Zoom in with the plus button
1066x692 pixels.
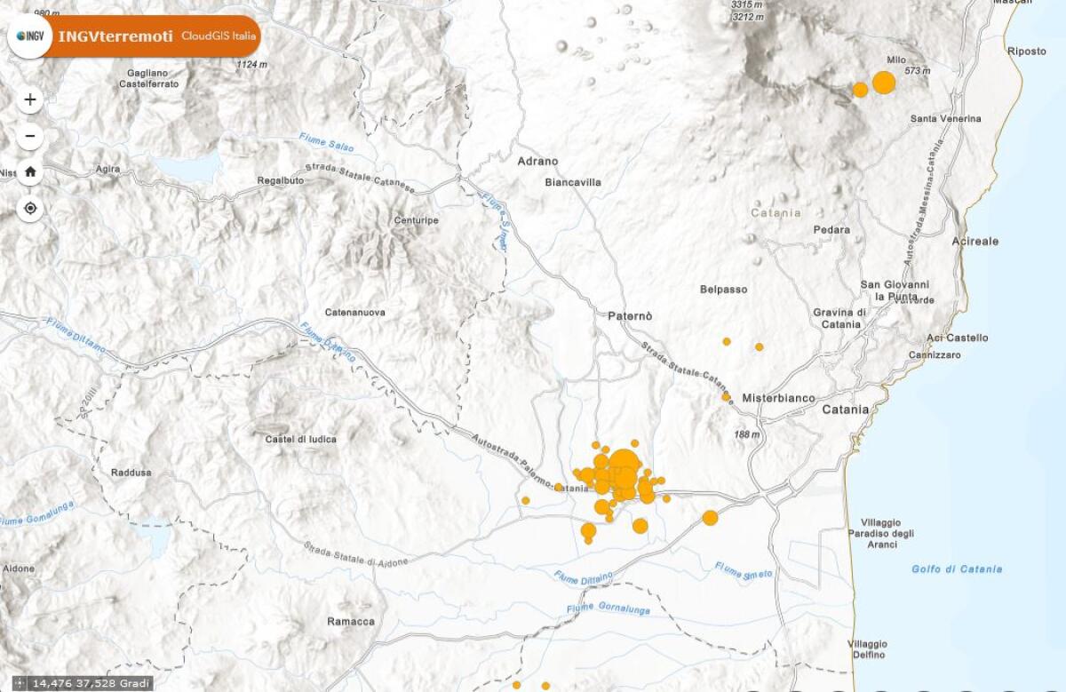tap(29, 100)
